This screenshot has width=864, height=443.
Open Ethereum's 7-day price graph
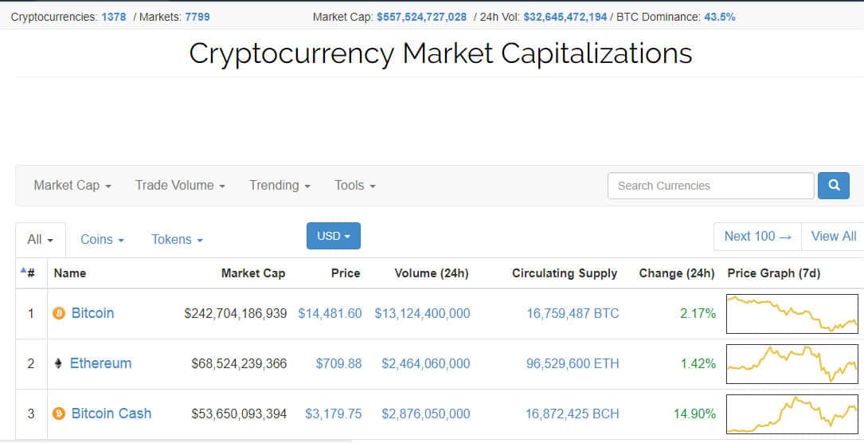tap(792, 364)
